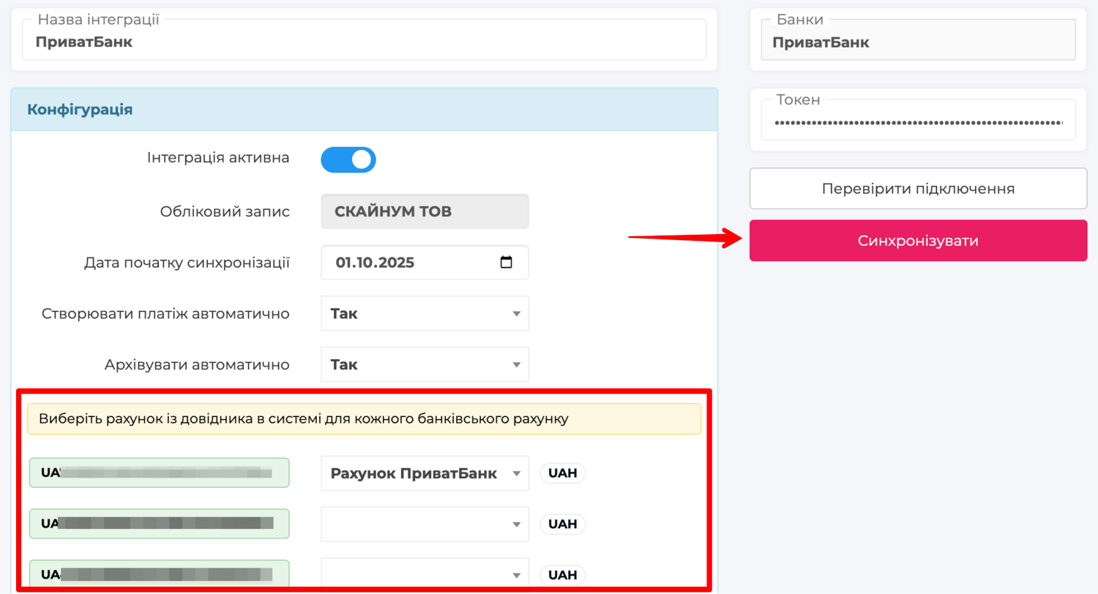This screenshot has width=1098, height=594.
Task: Click the Банки field showing ПриватБанк
Action: (918, 42)
